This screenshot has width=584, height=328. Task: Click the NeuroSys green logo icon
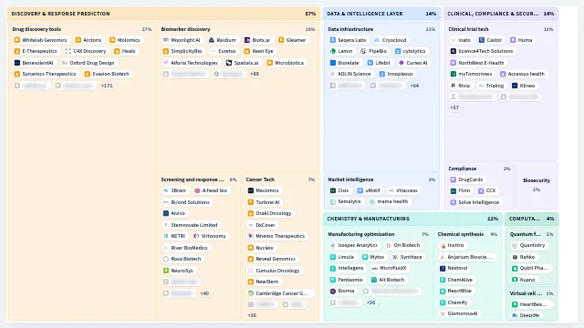coord(166,271)
